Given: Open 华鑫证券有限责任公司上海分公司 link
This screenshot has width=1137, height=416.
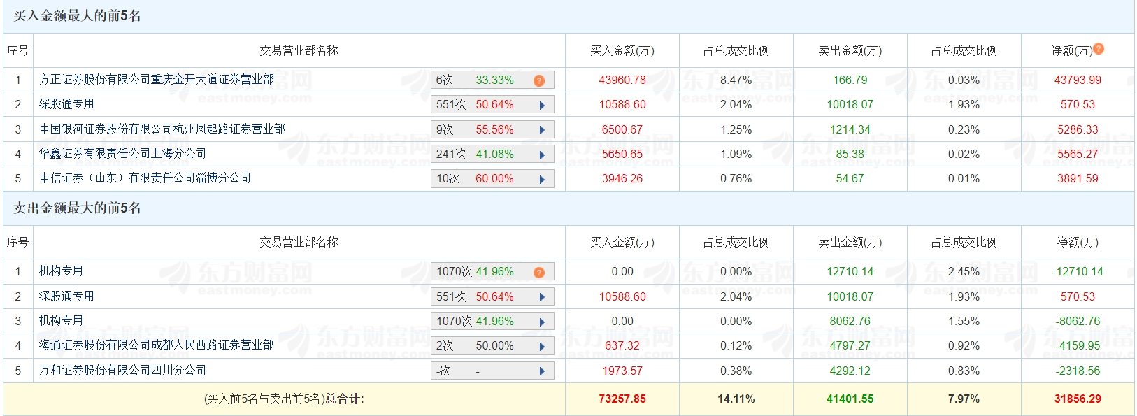Looking at the screenshot, I should point(123,154).
